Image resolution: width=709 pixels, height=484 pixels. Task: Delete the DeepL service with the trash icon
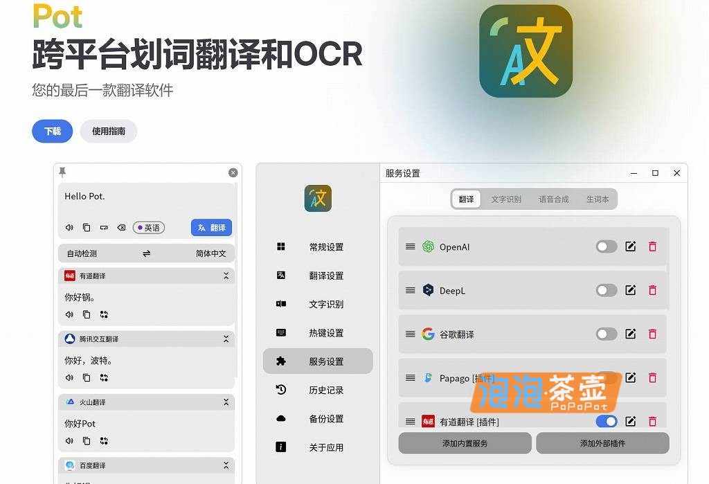pos(652,290)
